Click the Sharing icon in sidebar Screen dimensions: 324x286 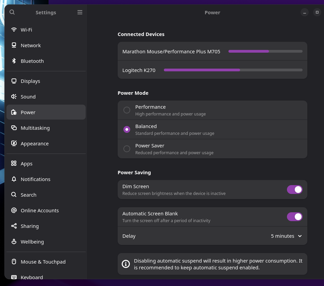pyautogui.click(x=14, y=226)
